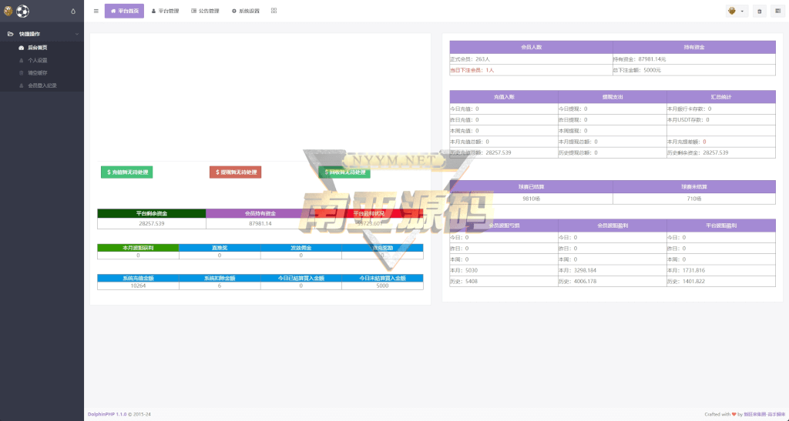This screenshot has height=421, width=789.
Task: Click the red 提现暂无待处理 button
Action: coord(235,172)
